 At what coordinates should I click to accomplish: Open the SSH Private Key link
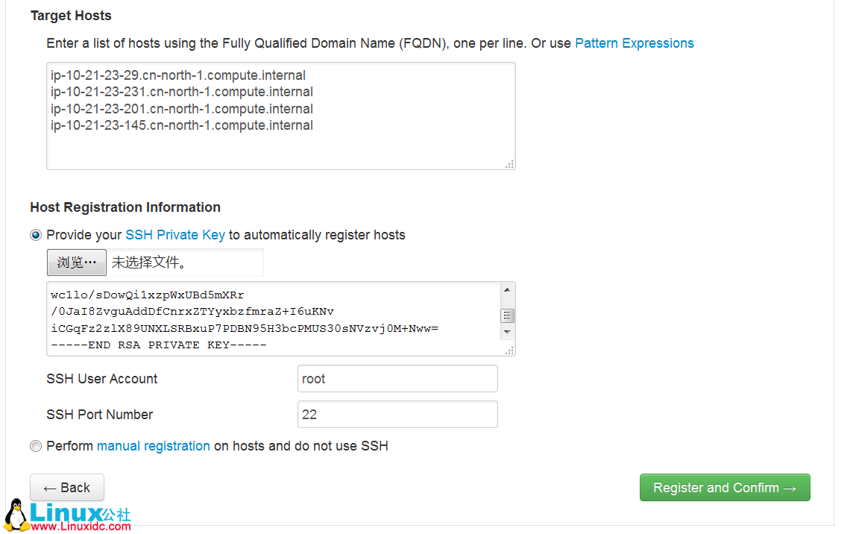(x=174, y=235)
